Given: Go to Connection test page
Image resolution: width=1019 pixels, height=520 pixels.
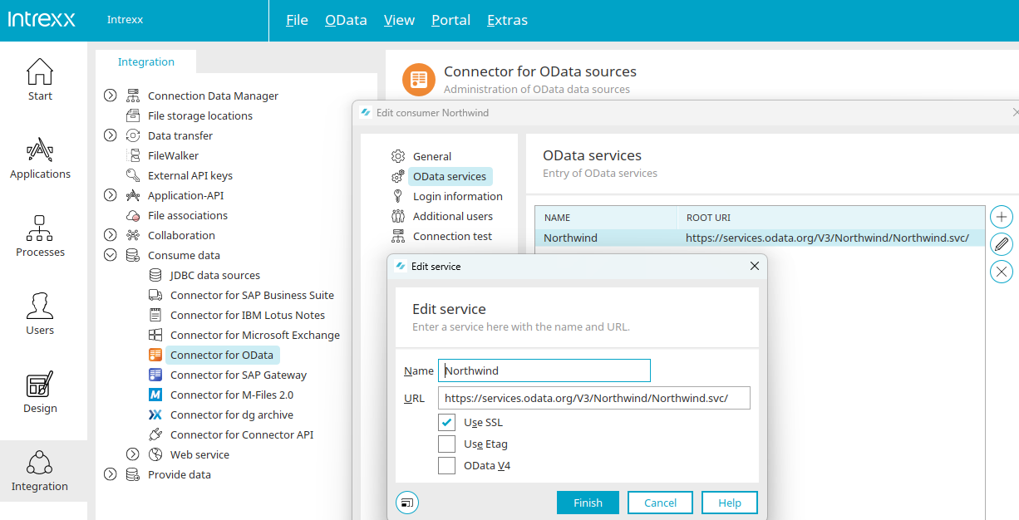Looking at the screenshot, I should click(x=452, y=236).
